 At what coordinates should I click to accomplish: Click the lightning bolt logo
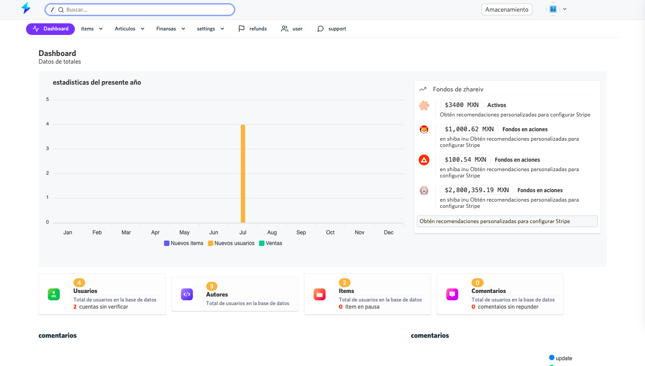26,8
